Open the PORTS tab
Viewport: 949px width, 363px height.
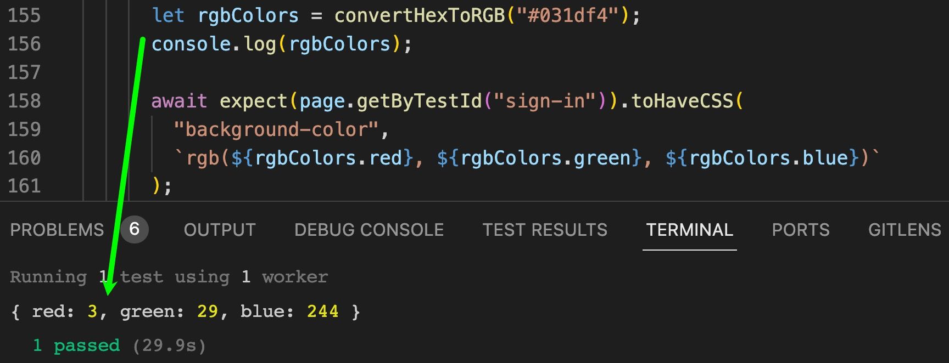pyautogui.click(x=801, y=230)
